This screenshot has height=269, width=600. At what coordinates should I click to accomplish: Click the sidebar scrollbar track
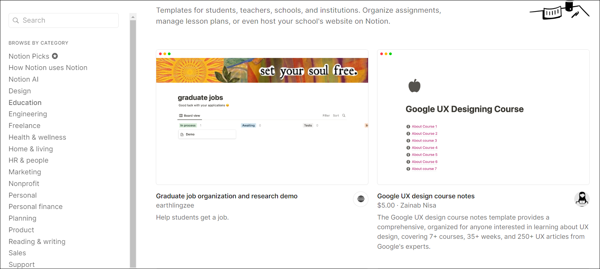coord(133,144)
